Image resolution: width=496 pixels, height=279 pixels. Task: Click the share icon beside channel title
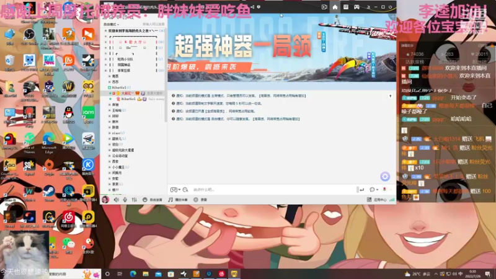[252, 7]
